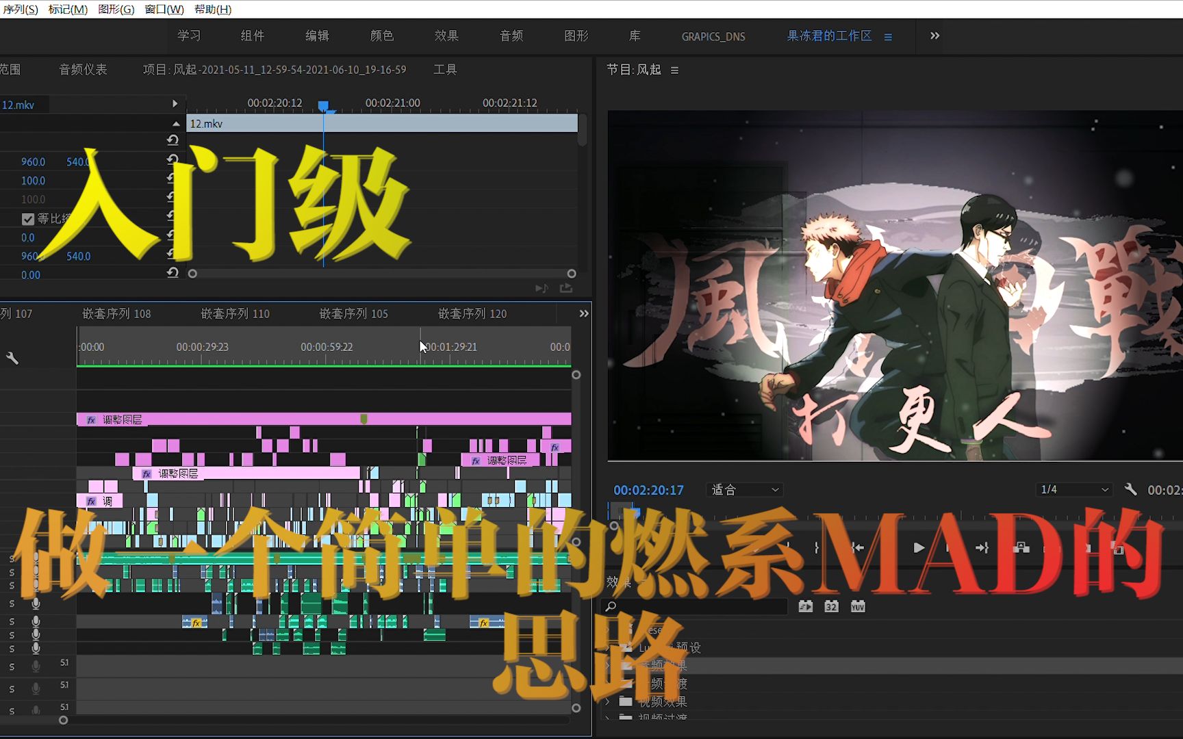Click the fx badge on the top 调整图层 clip

pyautogui.click(x=91, y=419)
